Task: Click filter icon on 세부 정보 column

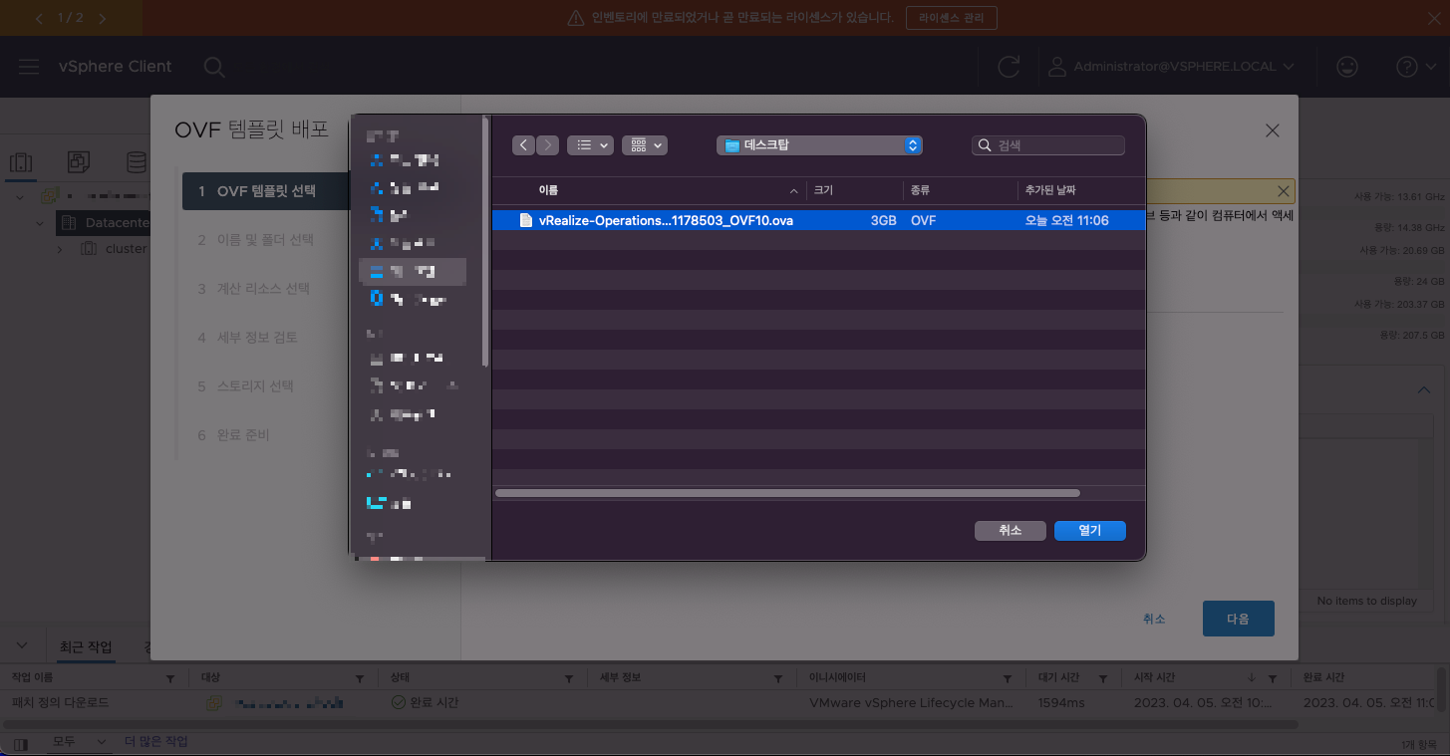Action: point(778,678)
